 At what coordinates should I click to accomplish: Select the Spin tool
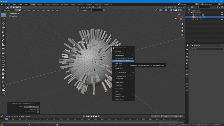tap(3, 74)
